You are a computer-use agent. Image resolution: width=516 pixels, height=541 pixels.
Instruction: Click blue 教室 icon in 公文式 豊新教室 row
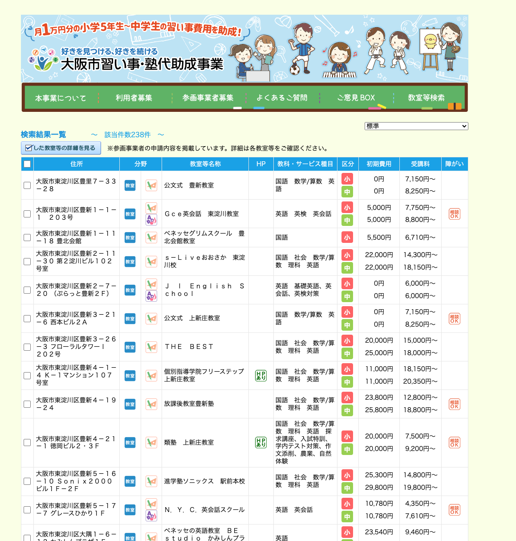tap(130, 185)
